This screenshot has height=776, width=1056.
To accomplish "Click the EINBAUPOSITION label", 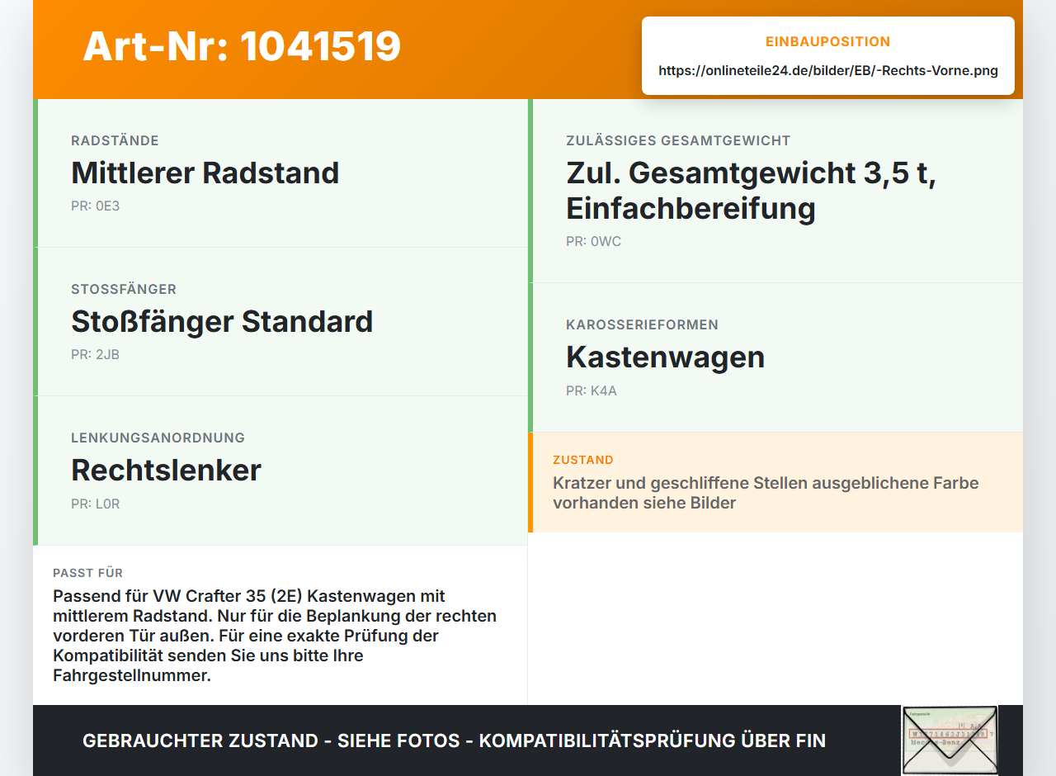I will (x=828, y=42).
